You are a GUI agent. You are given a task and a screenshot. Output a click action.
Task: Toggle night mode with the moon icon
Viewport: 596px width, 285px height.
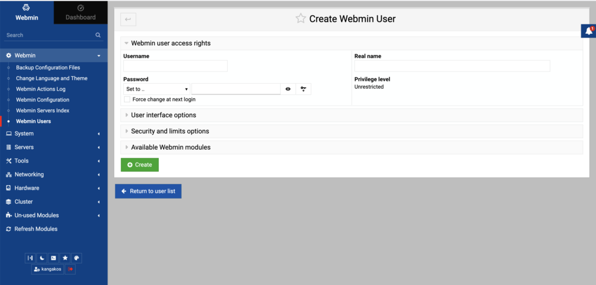click(x=42, y=258)
